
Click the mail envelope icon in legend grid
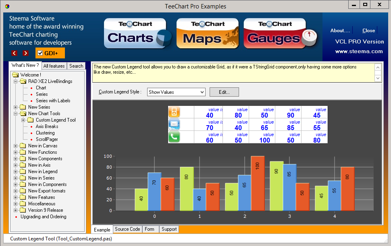174,124
